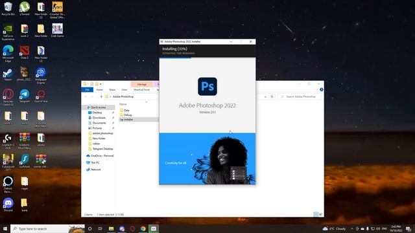This screenshot has height=233, width=415.
Task: Open Logitech G HUB desktop shortcut
Action: tap(8, 141)
